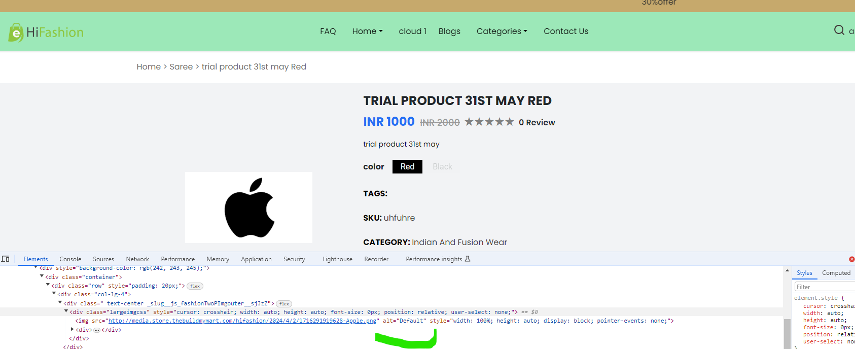Click the flex badge on row div
Image resolution: width=855 pixels, height=349 pixels.
195,286
